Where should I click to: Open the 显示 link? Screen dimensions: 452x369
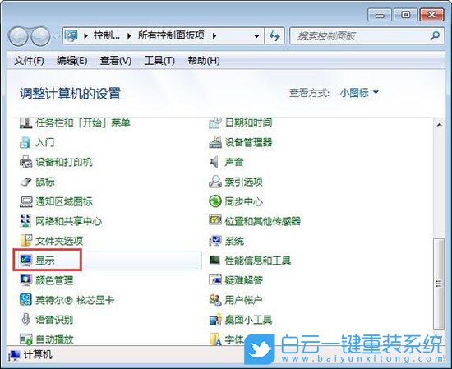point(45,261)
